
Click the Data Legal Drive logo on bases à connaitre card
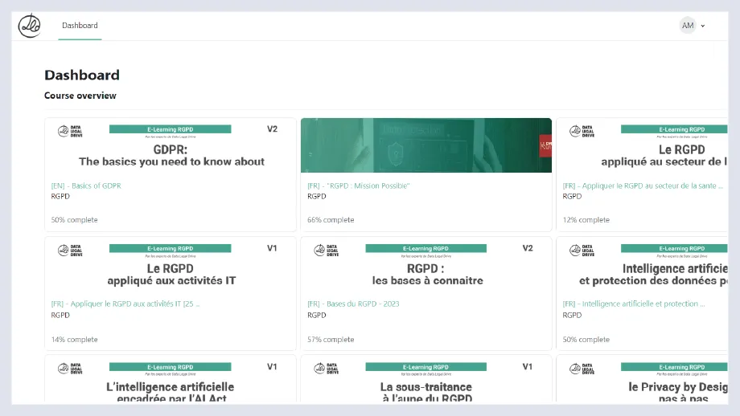[326, 251]
